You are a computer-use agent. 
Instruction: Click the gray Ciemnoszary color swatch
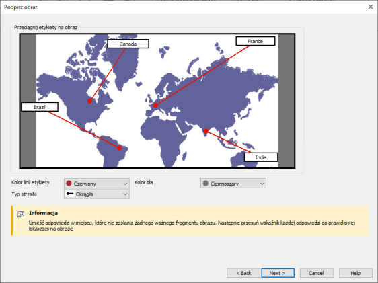[x=206, y=184]
